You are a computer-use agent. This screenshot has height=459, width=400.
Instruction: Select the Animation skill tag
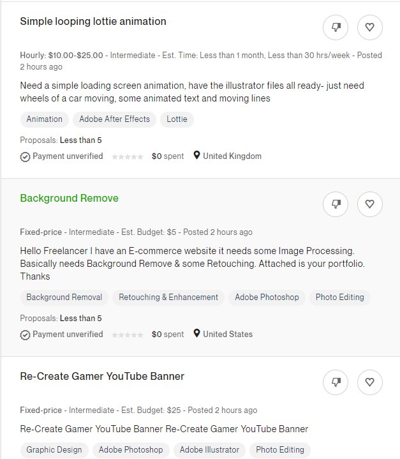point(45,119)
